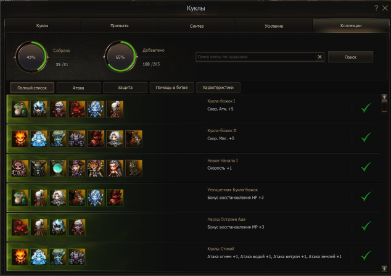This screenshot has width=391, height=276.
Task: Focus the doll name search field
Action: [x=255, y=57]
